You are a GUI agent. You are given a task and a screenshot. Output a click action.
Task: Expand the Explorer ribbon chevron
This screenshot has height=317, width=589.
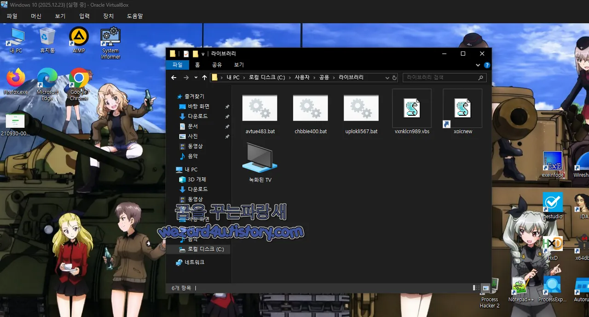click(478, 65)
